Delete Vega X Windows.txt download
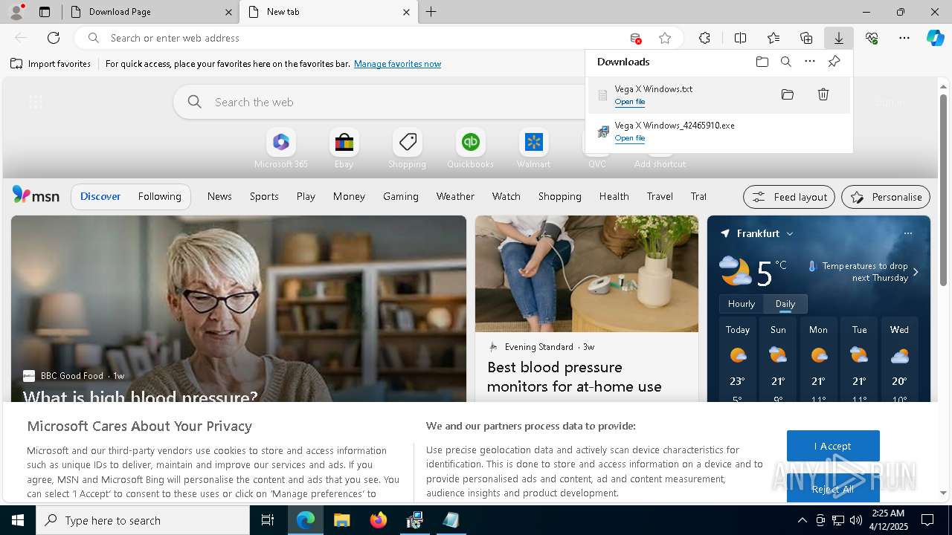The height and width of the screenshot is (535, 952). pos(823,94)
